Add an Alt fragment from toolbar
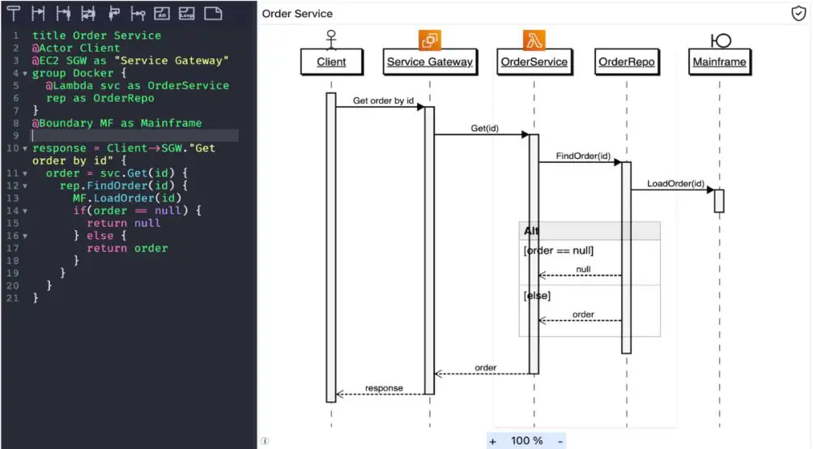 (x=161, y=14)
